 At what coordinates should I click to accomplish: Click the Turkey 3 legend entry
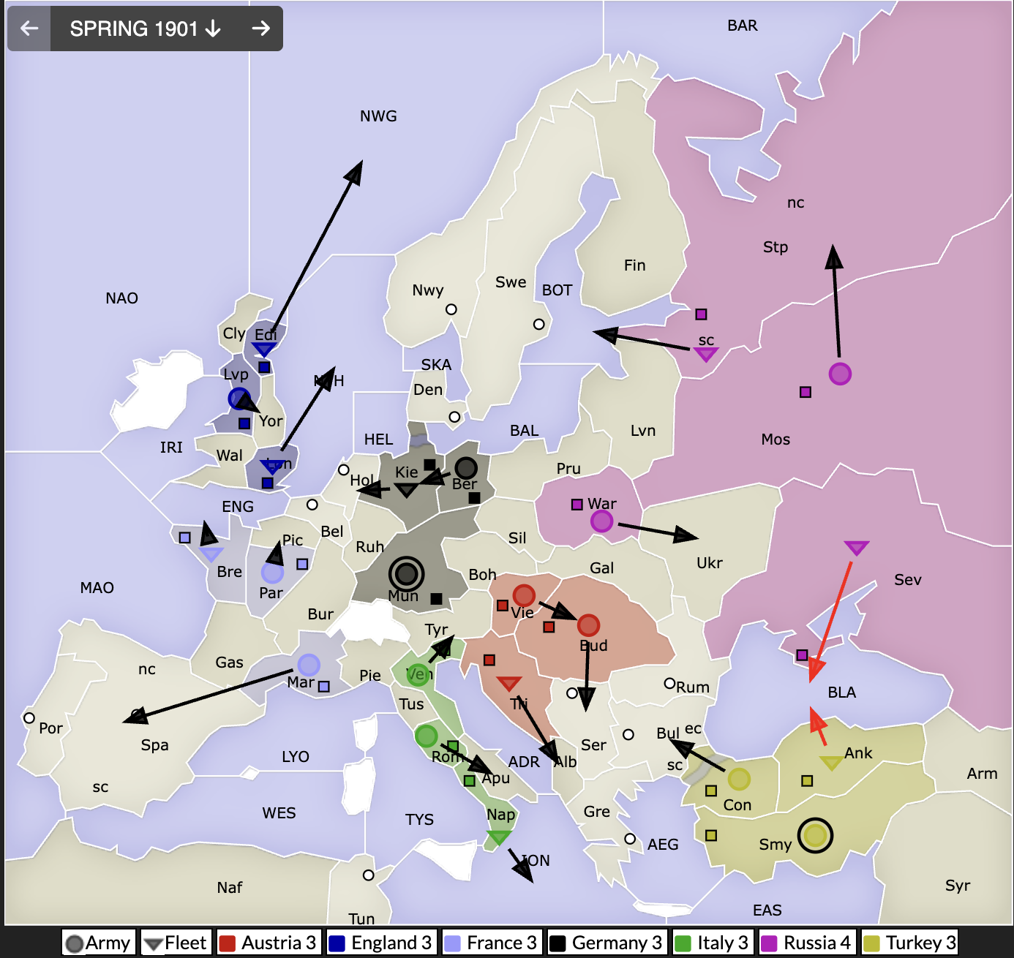point(910,943)
